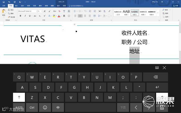Collapse the ribbon with the chevron
This screenshot has height=113, width=181.
point(179,20)
